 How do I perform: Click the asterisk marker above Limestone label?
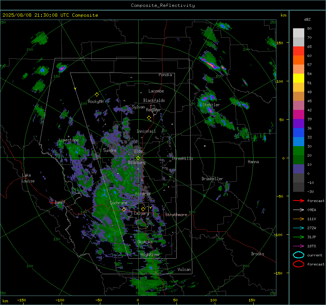coord(68,137)
